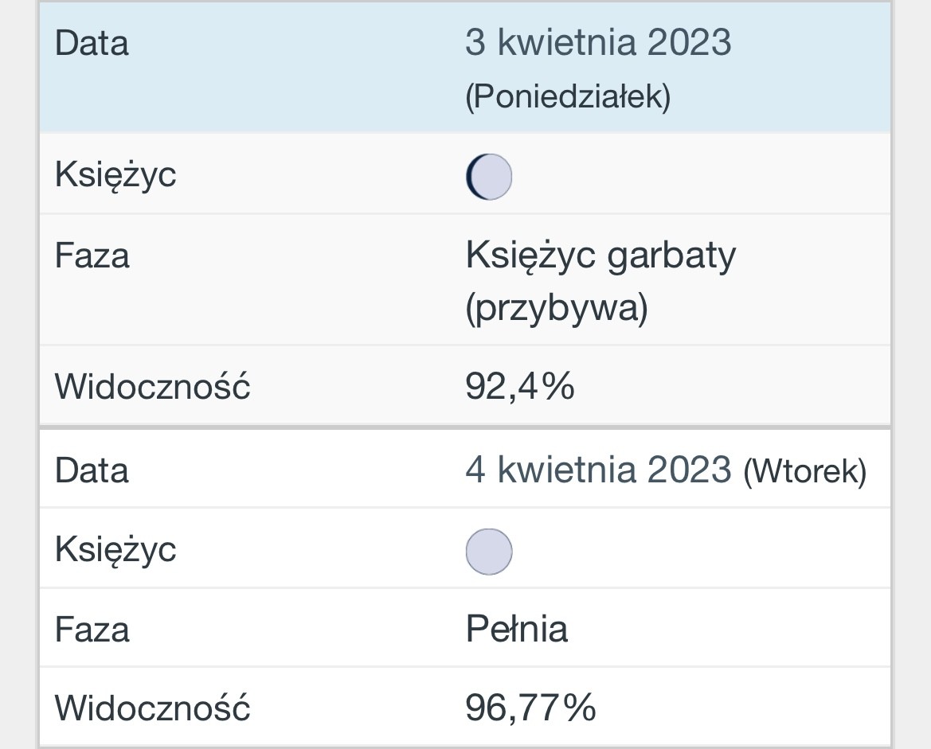The height and width of the screenshot is (749, 931).
Task: Click Księżyc label next to full moon
Action: point(115,549)
